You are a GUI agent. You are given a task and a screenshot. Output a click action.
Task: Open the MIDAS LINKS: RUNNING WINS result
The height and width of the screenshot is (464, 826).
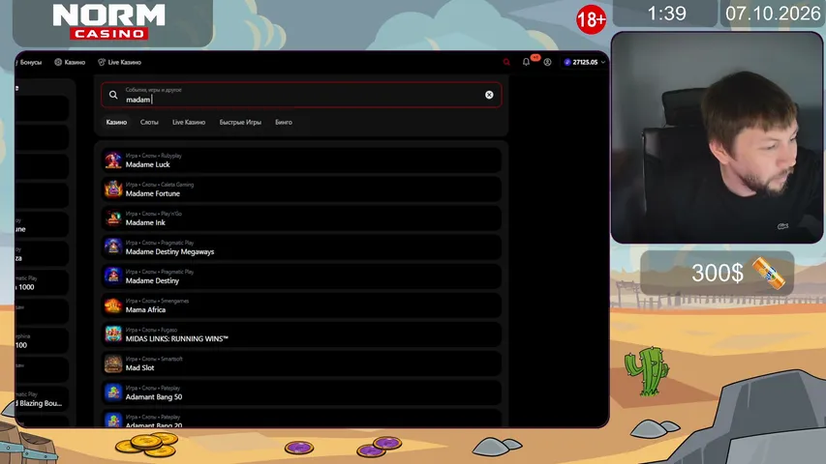[301, 334]
